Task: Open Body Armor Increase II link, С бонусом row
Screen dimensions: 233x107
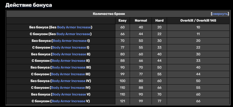Action: point(68,61)
